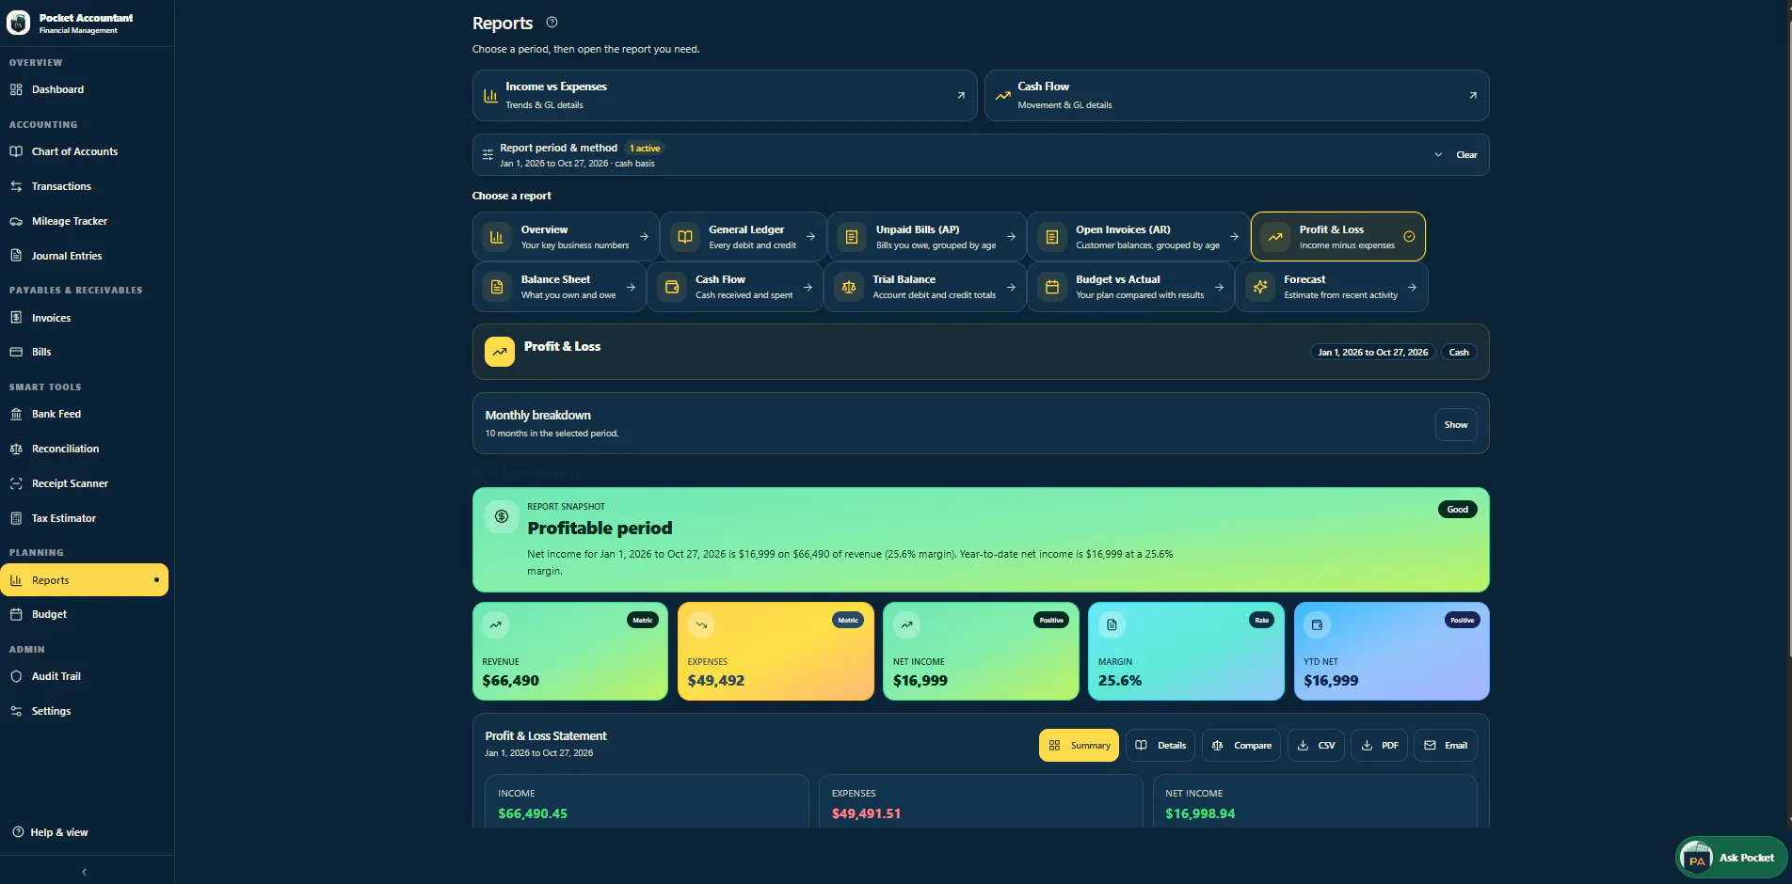Click the Income vs Expenses bar chart icon
The height and width of the screenshot is (884, 1792).
coord(490,96)
